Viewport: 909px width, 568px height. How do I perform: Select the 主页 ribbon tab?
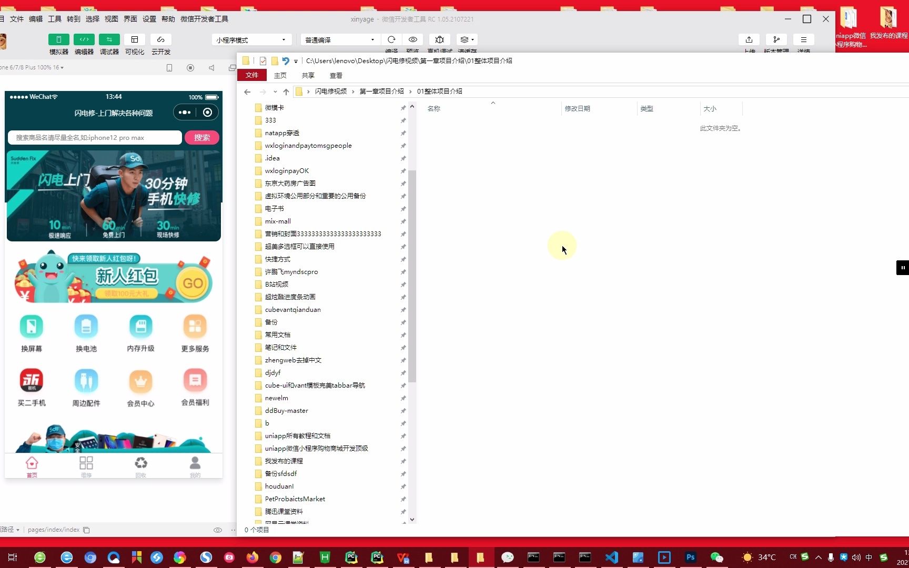pos(280,75)
